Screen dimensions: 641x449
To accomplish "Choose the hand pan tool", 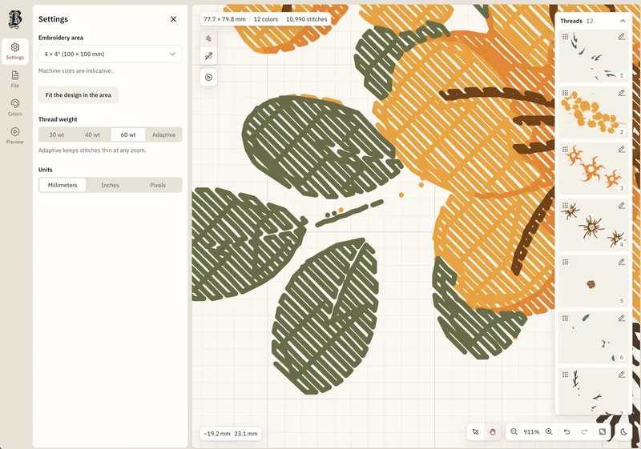I will point(493,432).
